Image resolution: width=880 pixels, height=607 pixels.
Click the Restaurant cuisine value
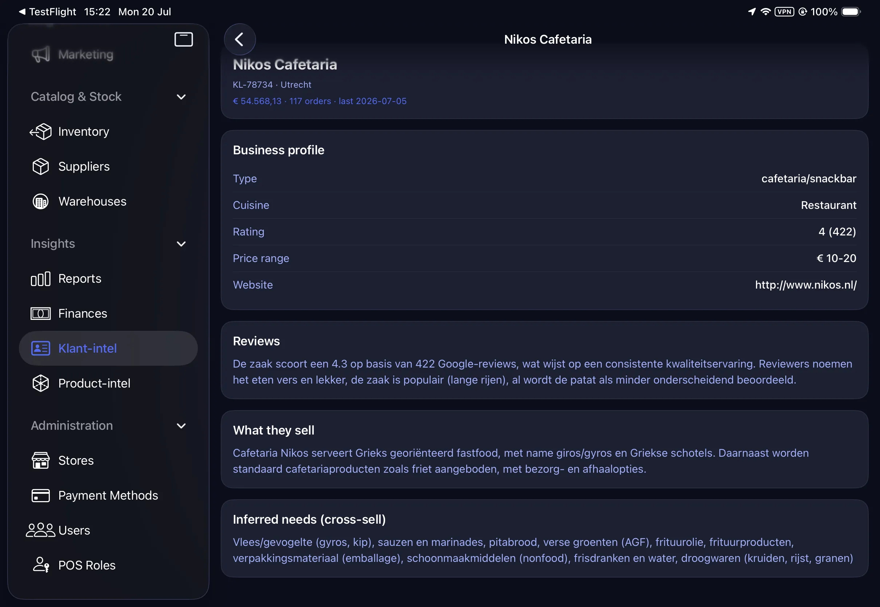point(828,205)
